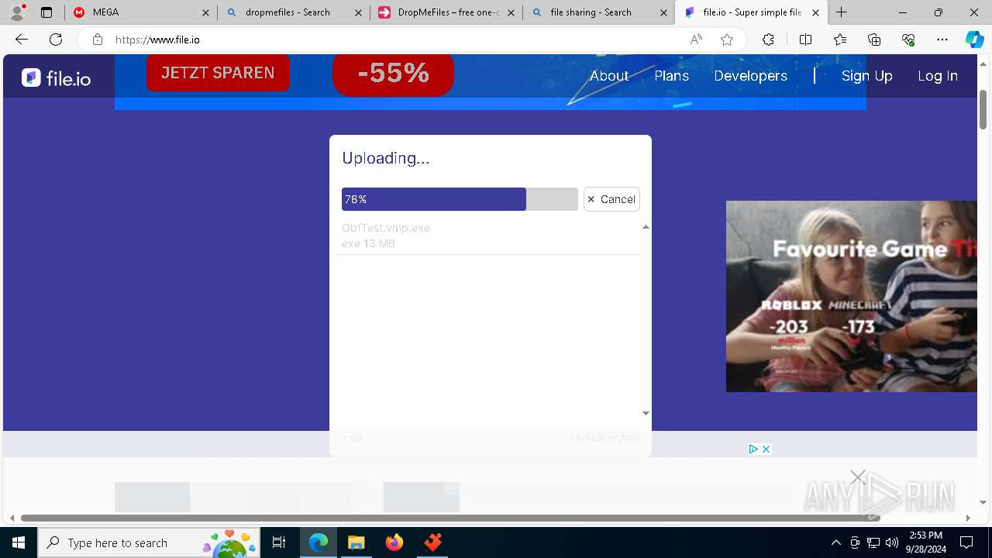Viewport: 992px width, 558px height.
Task: View site information lock icon
Action: click(98, 40)
